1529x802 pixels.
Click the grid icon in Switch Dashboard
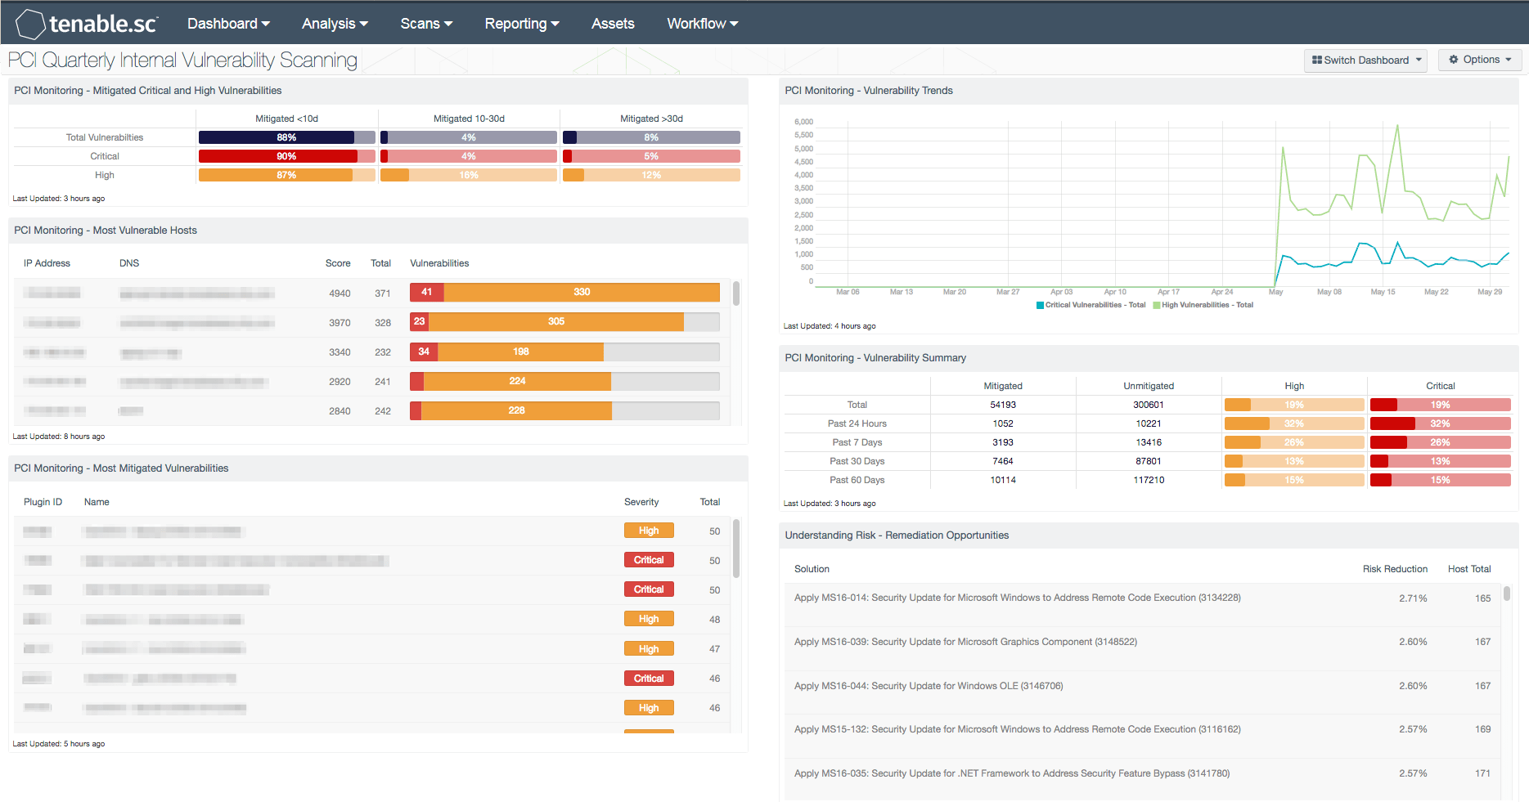point(1317,60)
